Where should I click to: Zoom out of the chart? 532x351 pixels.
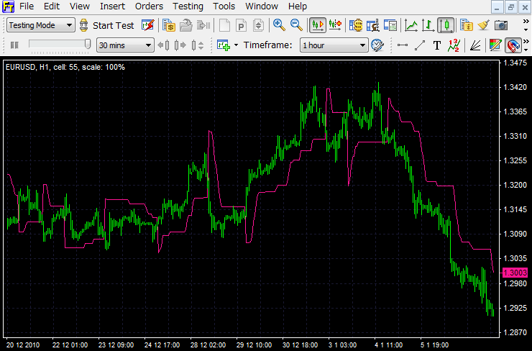pyautogui.click(x=296, y=25)
